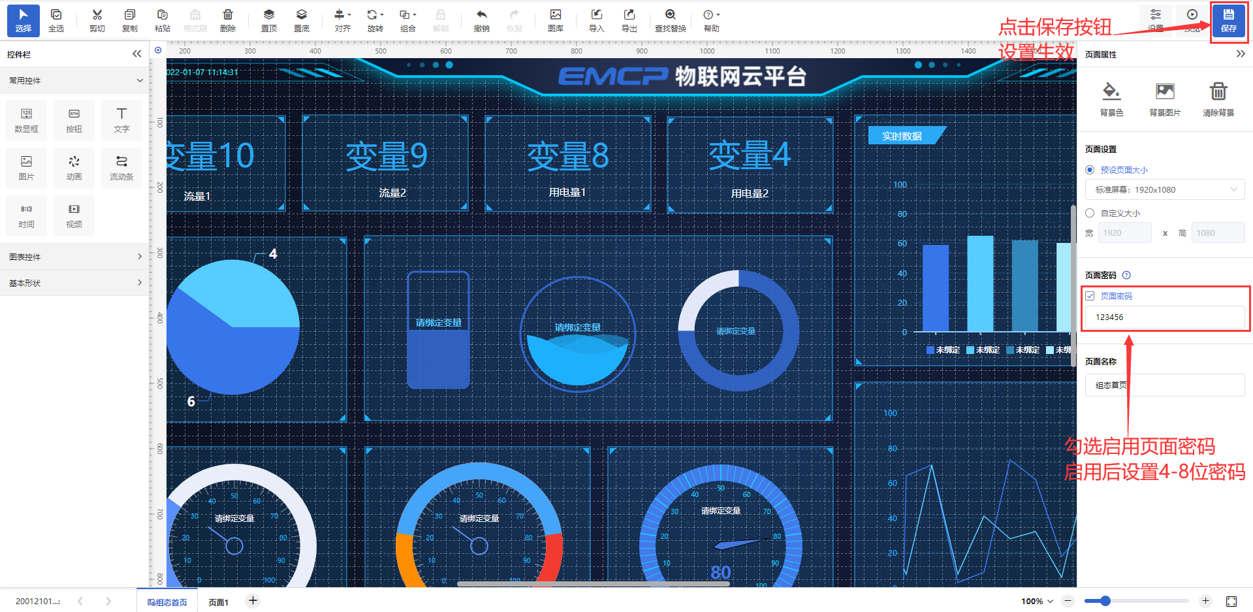1253x612 pixels.
Task: Open 查找替换 find and replace
Action: point(671,20)
